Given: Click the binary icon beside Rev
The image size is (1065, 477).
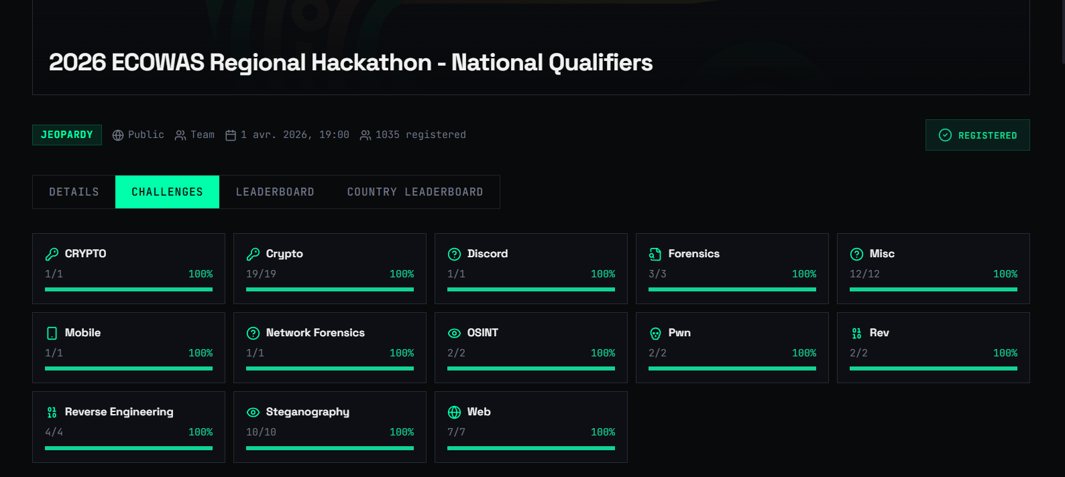Looking at the screenshot, I should (856, 333).
